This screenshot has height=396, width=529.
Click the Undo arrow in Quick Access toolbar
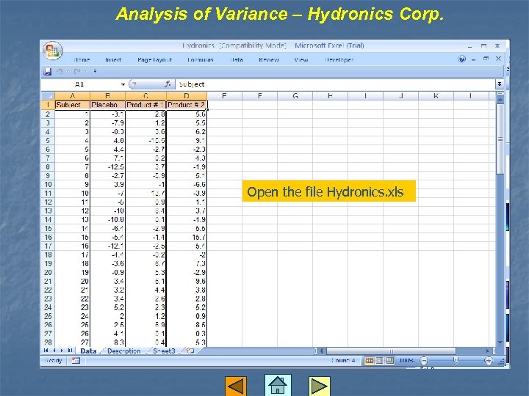(x=60, y=71)
